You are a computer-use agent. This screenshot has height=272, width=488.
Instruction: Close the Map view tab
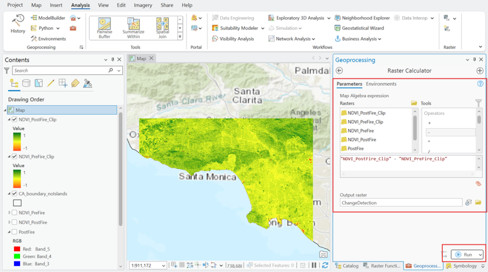click(151, 59)
